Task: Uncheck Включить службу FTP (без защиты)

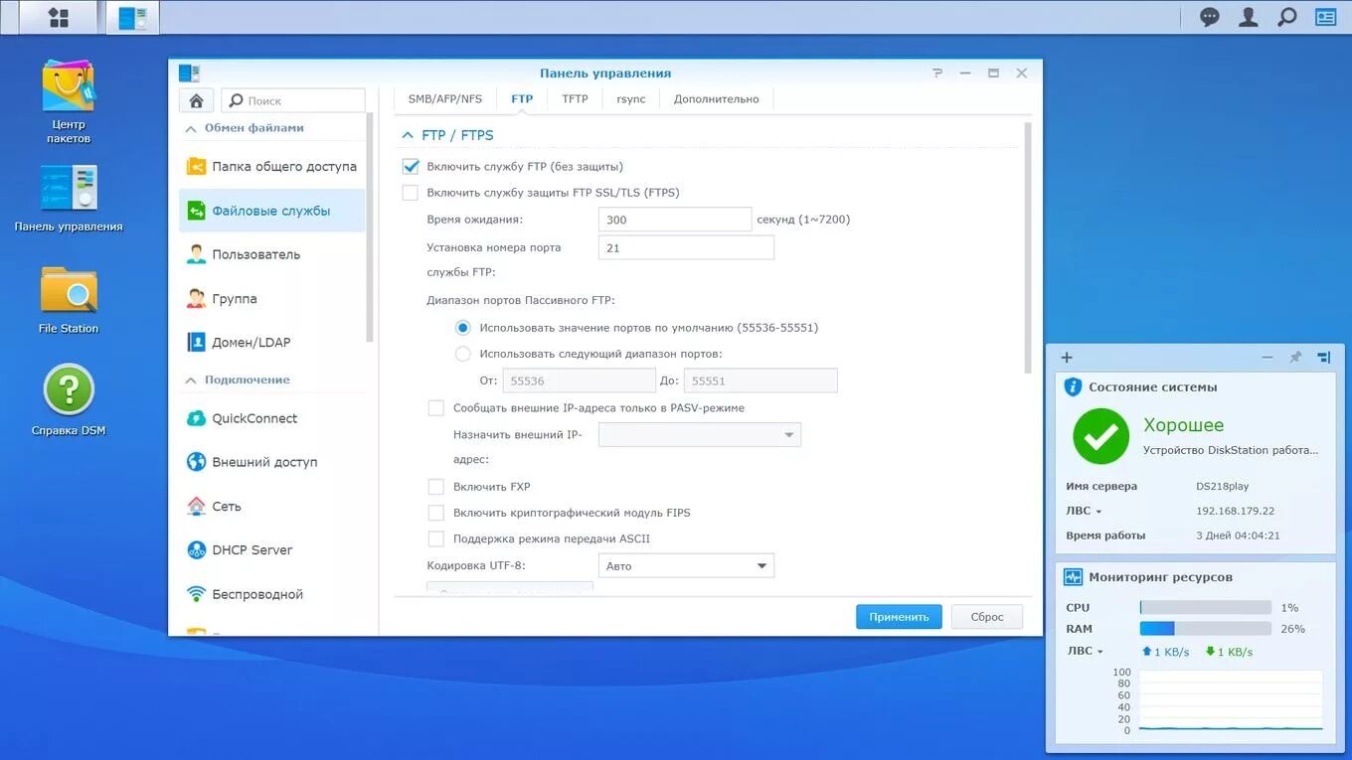Action: pyautogui.click(x=411, y=167)
